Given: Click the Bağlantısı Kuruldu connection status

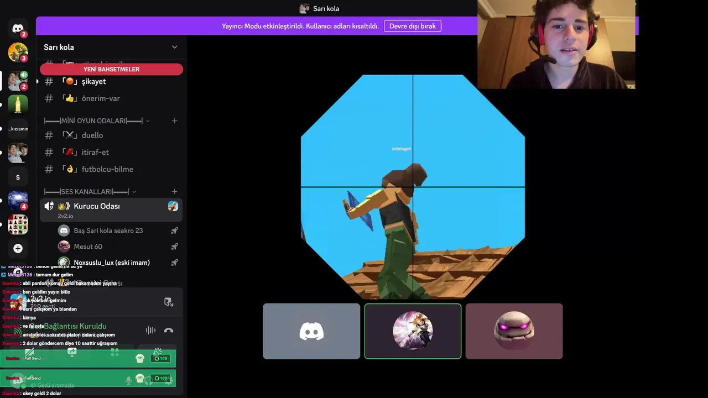Looking at the screenshot, I should click(x=75, y=326).
